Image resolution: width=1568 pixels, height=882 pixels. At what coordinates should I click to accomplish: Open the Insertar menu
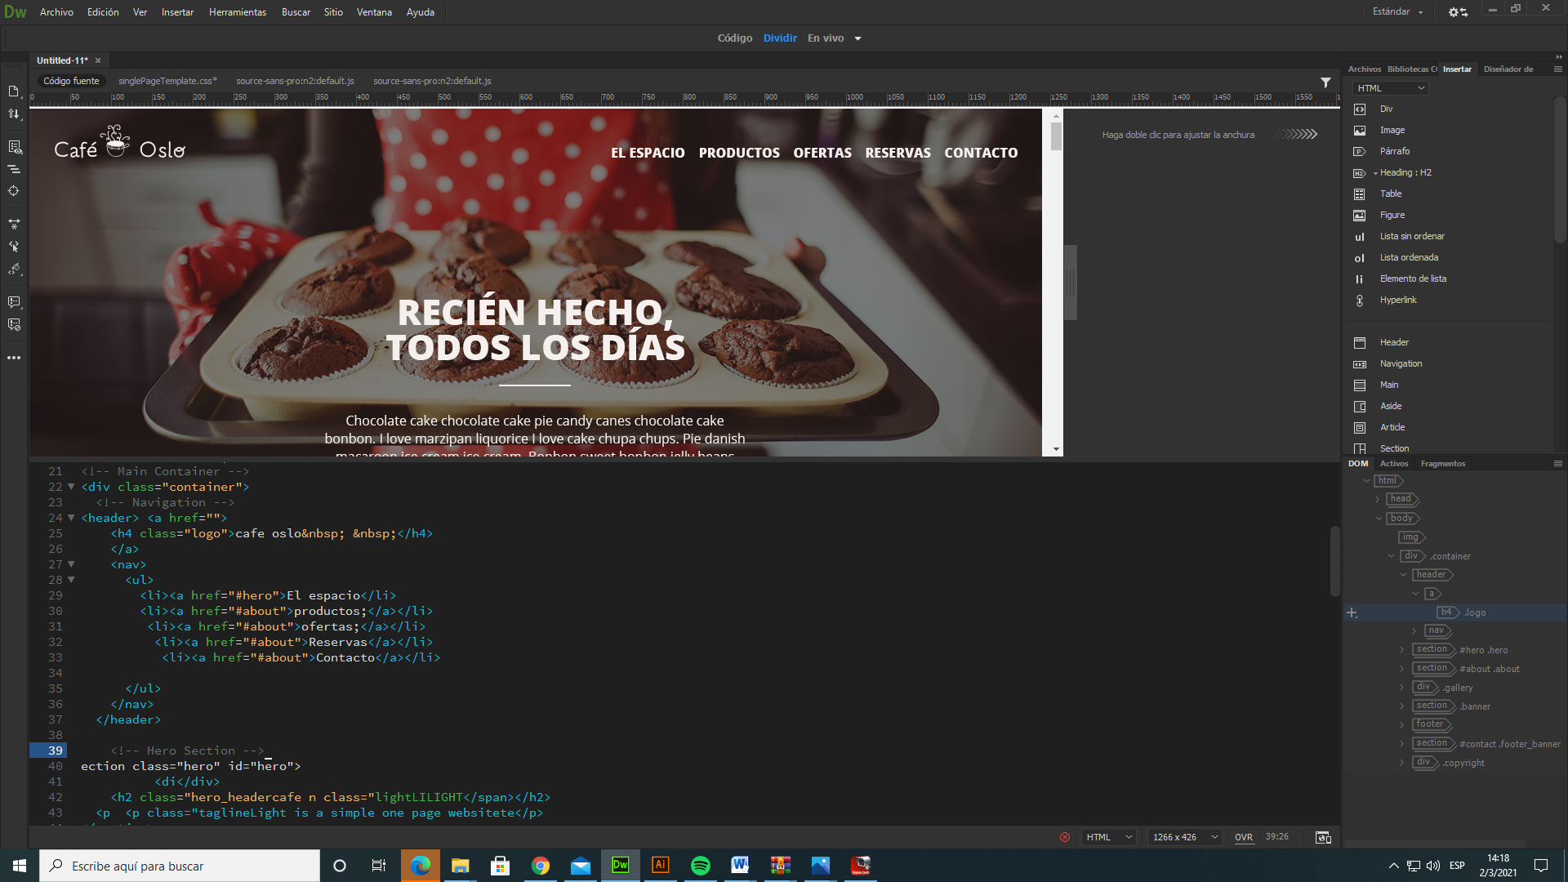(177, 12)
